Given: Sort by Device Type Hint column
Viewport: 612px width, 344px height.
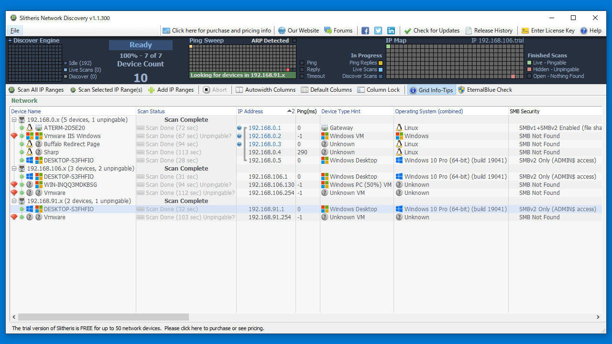Looking at the screenshot, I should click(x=357, y=111).
